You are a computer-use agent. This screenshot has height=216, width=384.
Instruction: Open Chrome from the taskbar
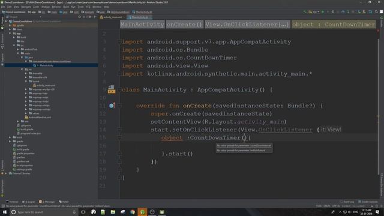click(133, 212)
